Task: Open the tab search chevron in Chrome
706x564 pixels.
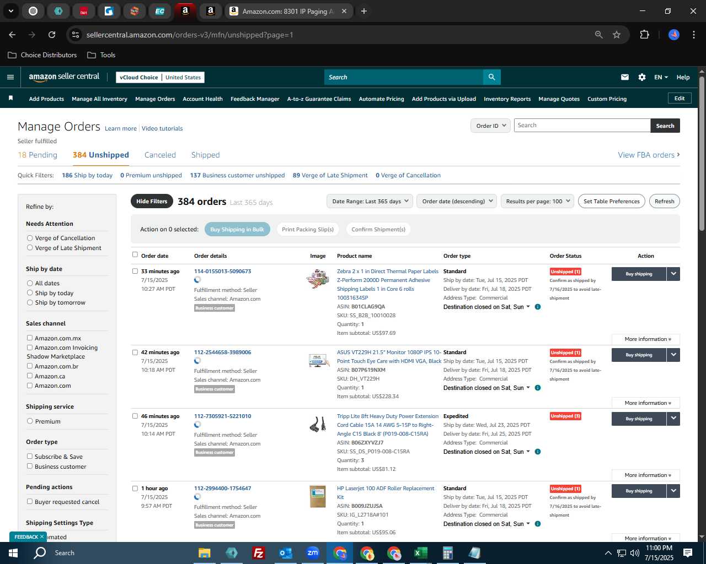Action: coord(10,11)
